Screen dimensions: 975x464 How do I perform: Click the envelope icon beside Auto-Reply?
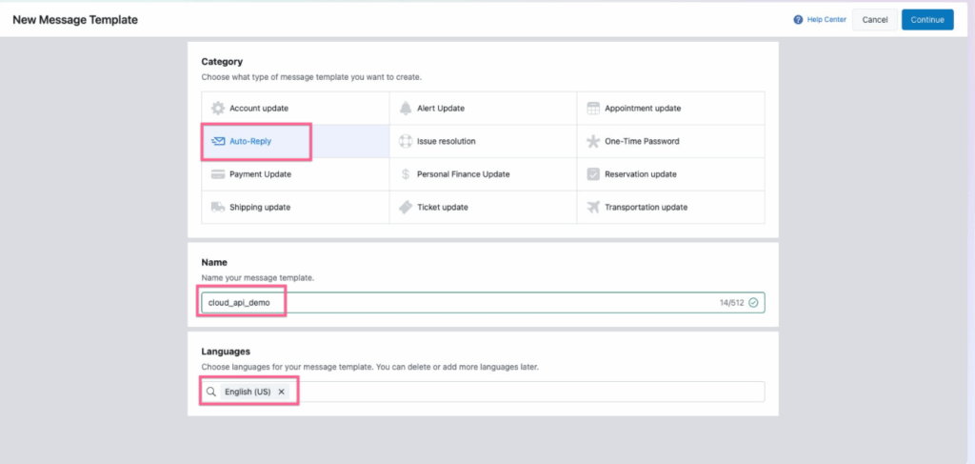click(218, 141)
